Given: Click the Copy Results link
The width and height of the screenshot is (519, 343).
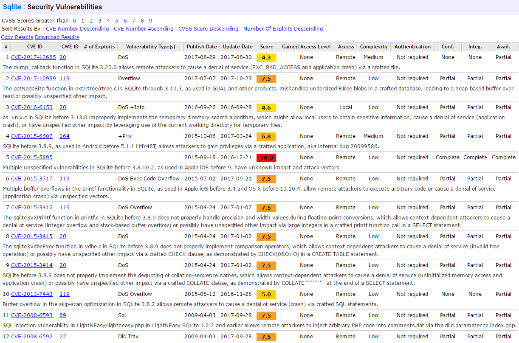Looking at the screenshot, I should (17, 37).
